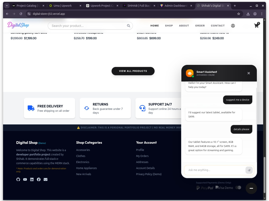269x201 pixels.
Task: Go to ABOUT nav item
Action: [184, 26]
